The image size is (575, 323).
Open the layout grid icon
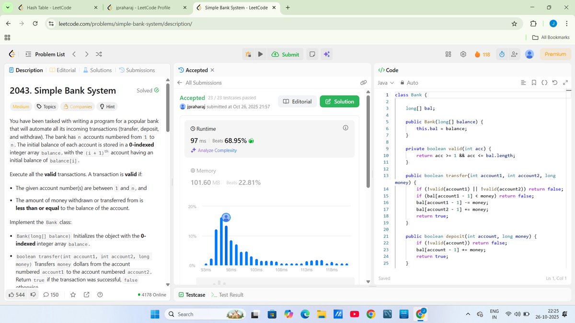click(x=448, y=55)
